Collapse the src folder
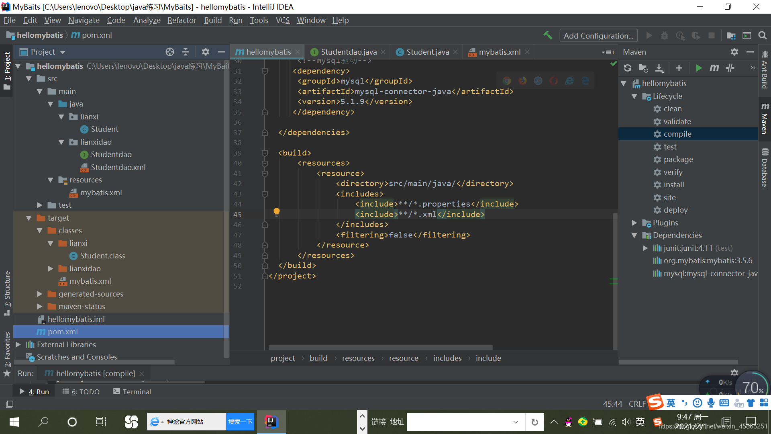The image size is (771, 434). tap(29, 79)
